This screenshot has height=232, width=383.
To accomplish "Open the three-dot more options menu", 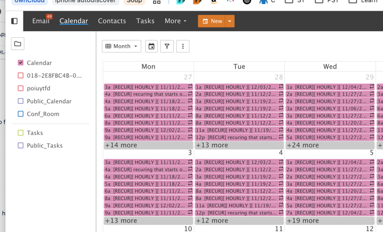I will (183, 46).
